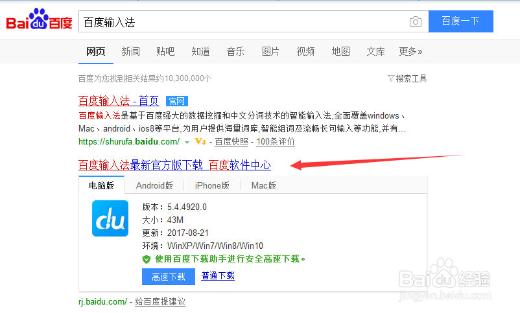
Task: Click the 官网 badge
Action: pos(177,101)
